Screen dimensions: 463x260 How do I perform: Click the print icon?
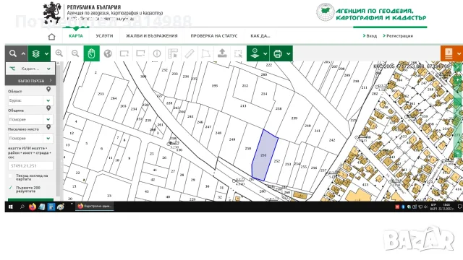[278, 53]
